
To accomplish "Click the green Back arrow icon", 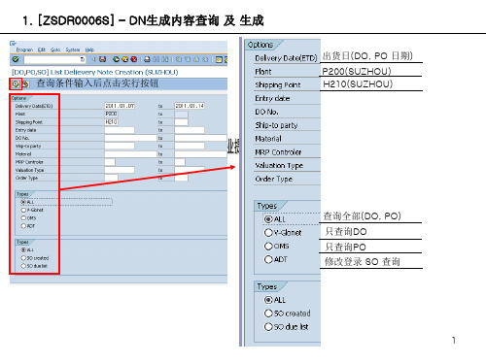I will pos(116,59).
